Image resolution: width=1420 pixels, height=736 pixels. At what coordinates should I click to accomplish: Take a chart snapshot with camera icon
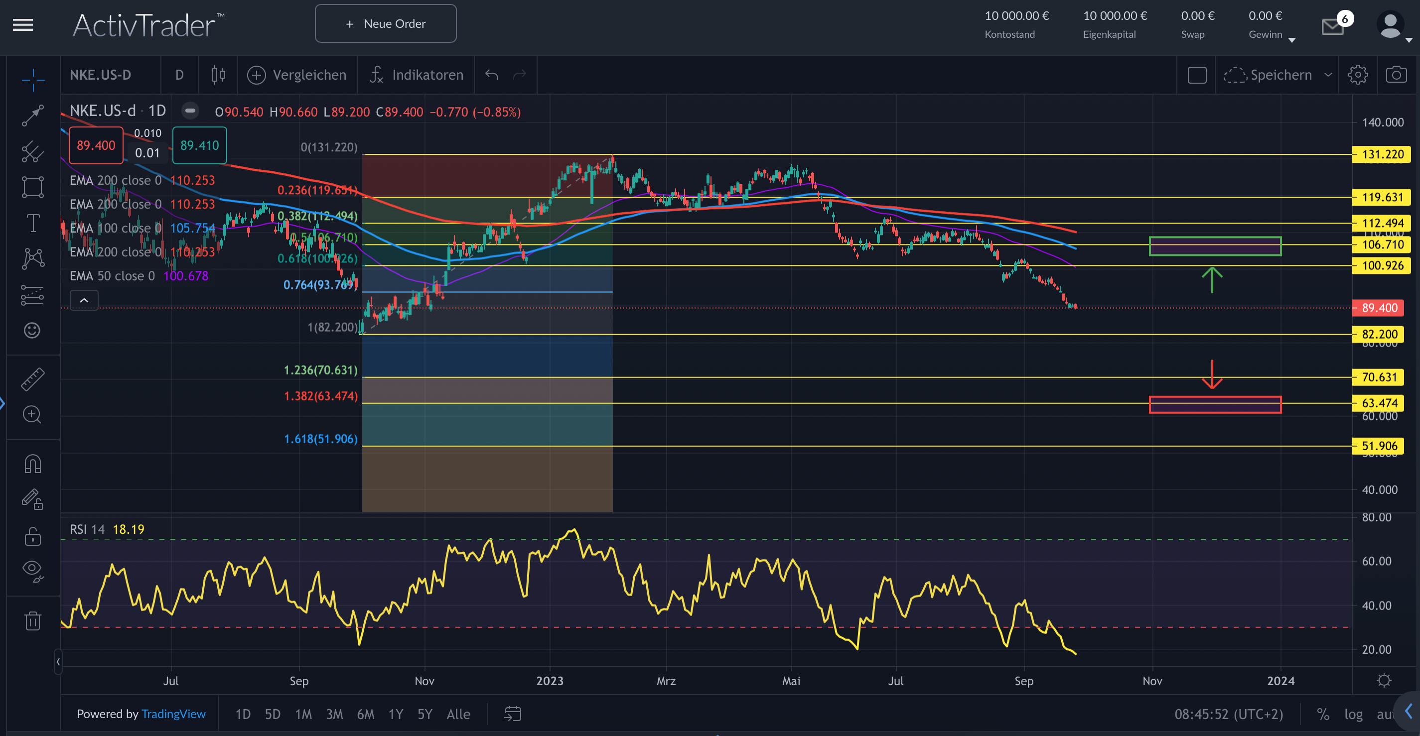click(1396, 74)
